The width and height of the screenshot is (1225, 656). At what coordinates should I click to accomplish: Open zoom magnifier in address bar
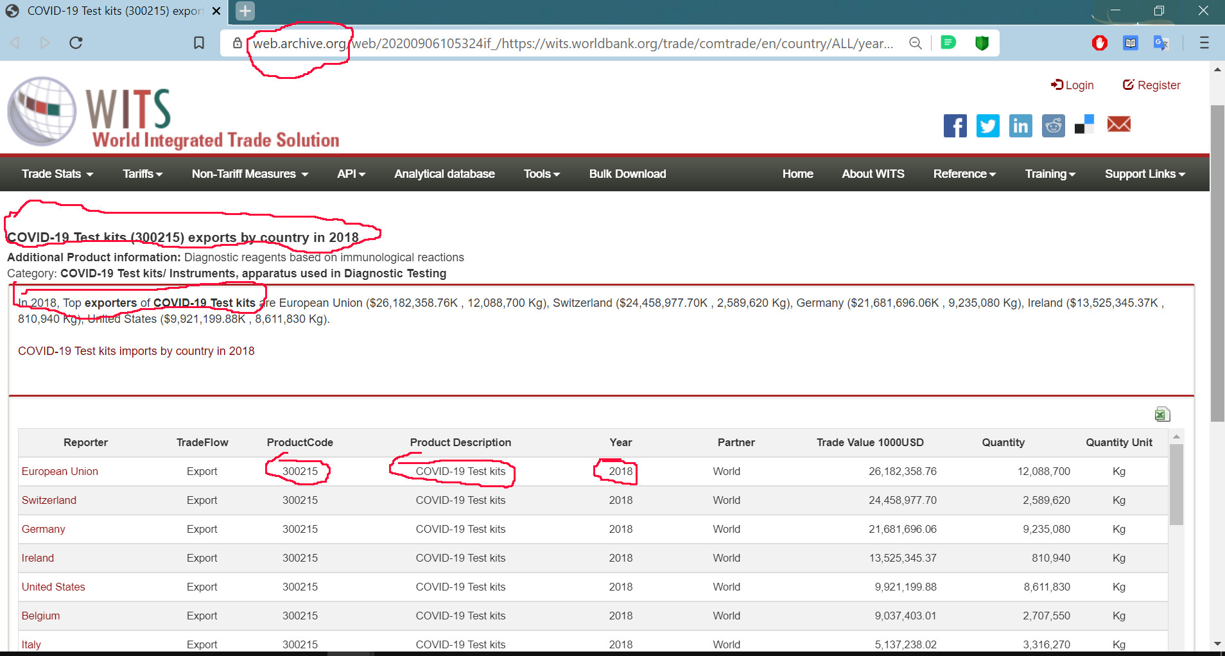tap(916, 43)
